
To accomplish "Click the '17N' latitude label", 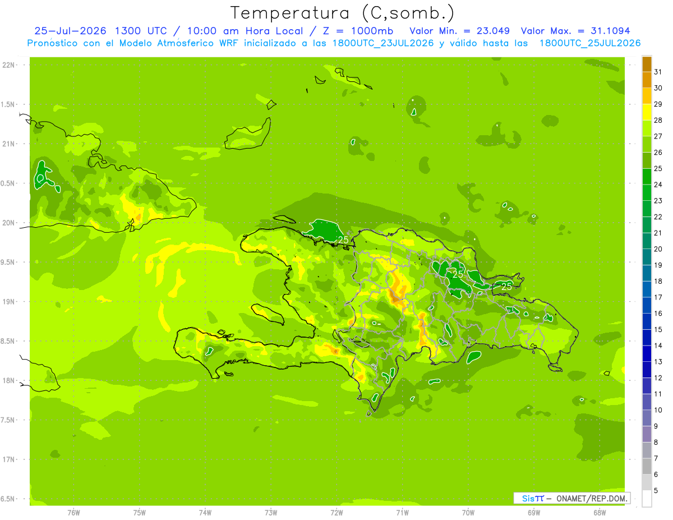I will [8, 459].
